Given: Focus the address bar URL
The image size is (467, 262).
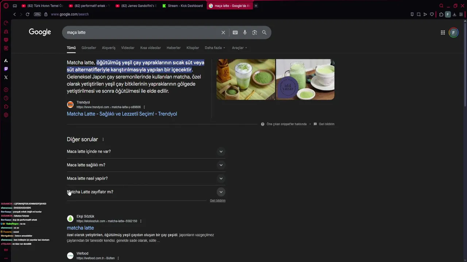Looking at the screenshot, I should point(70,14).
